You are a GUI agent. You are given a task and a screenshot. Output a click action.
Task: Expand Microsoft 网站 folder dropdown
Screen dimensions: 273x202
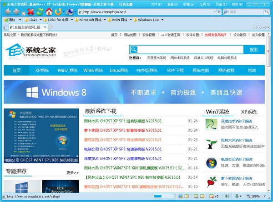pyautogui.click(x=105, y=20)
